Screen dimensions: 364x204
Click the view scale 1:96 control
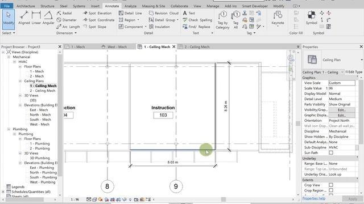coord(75,199)
